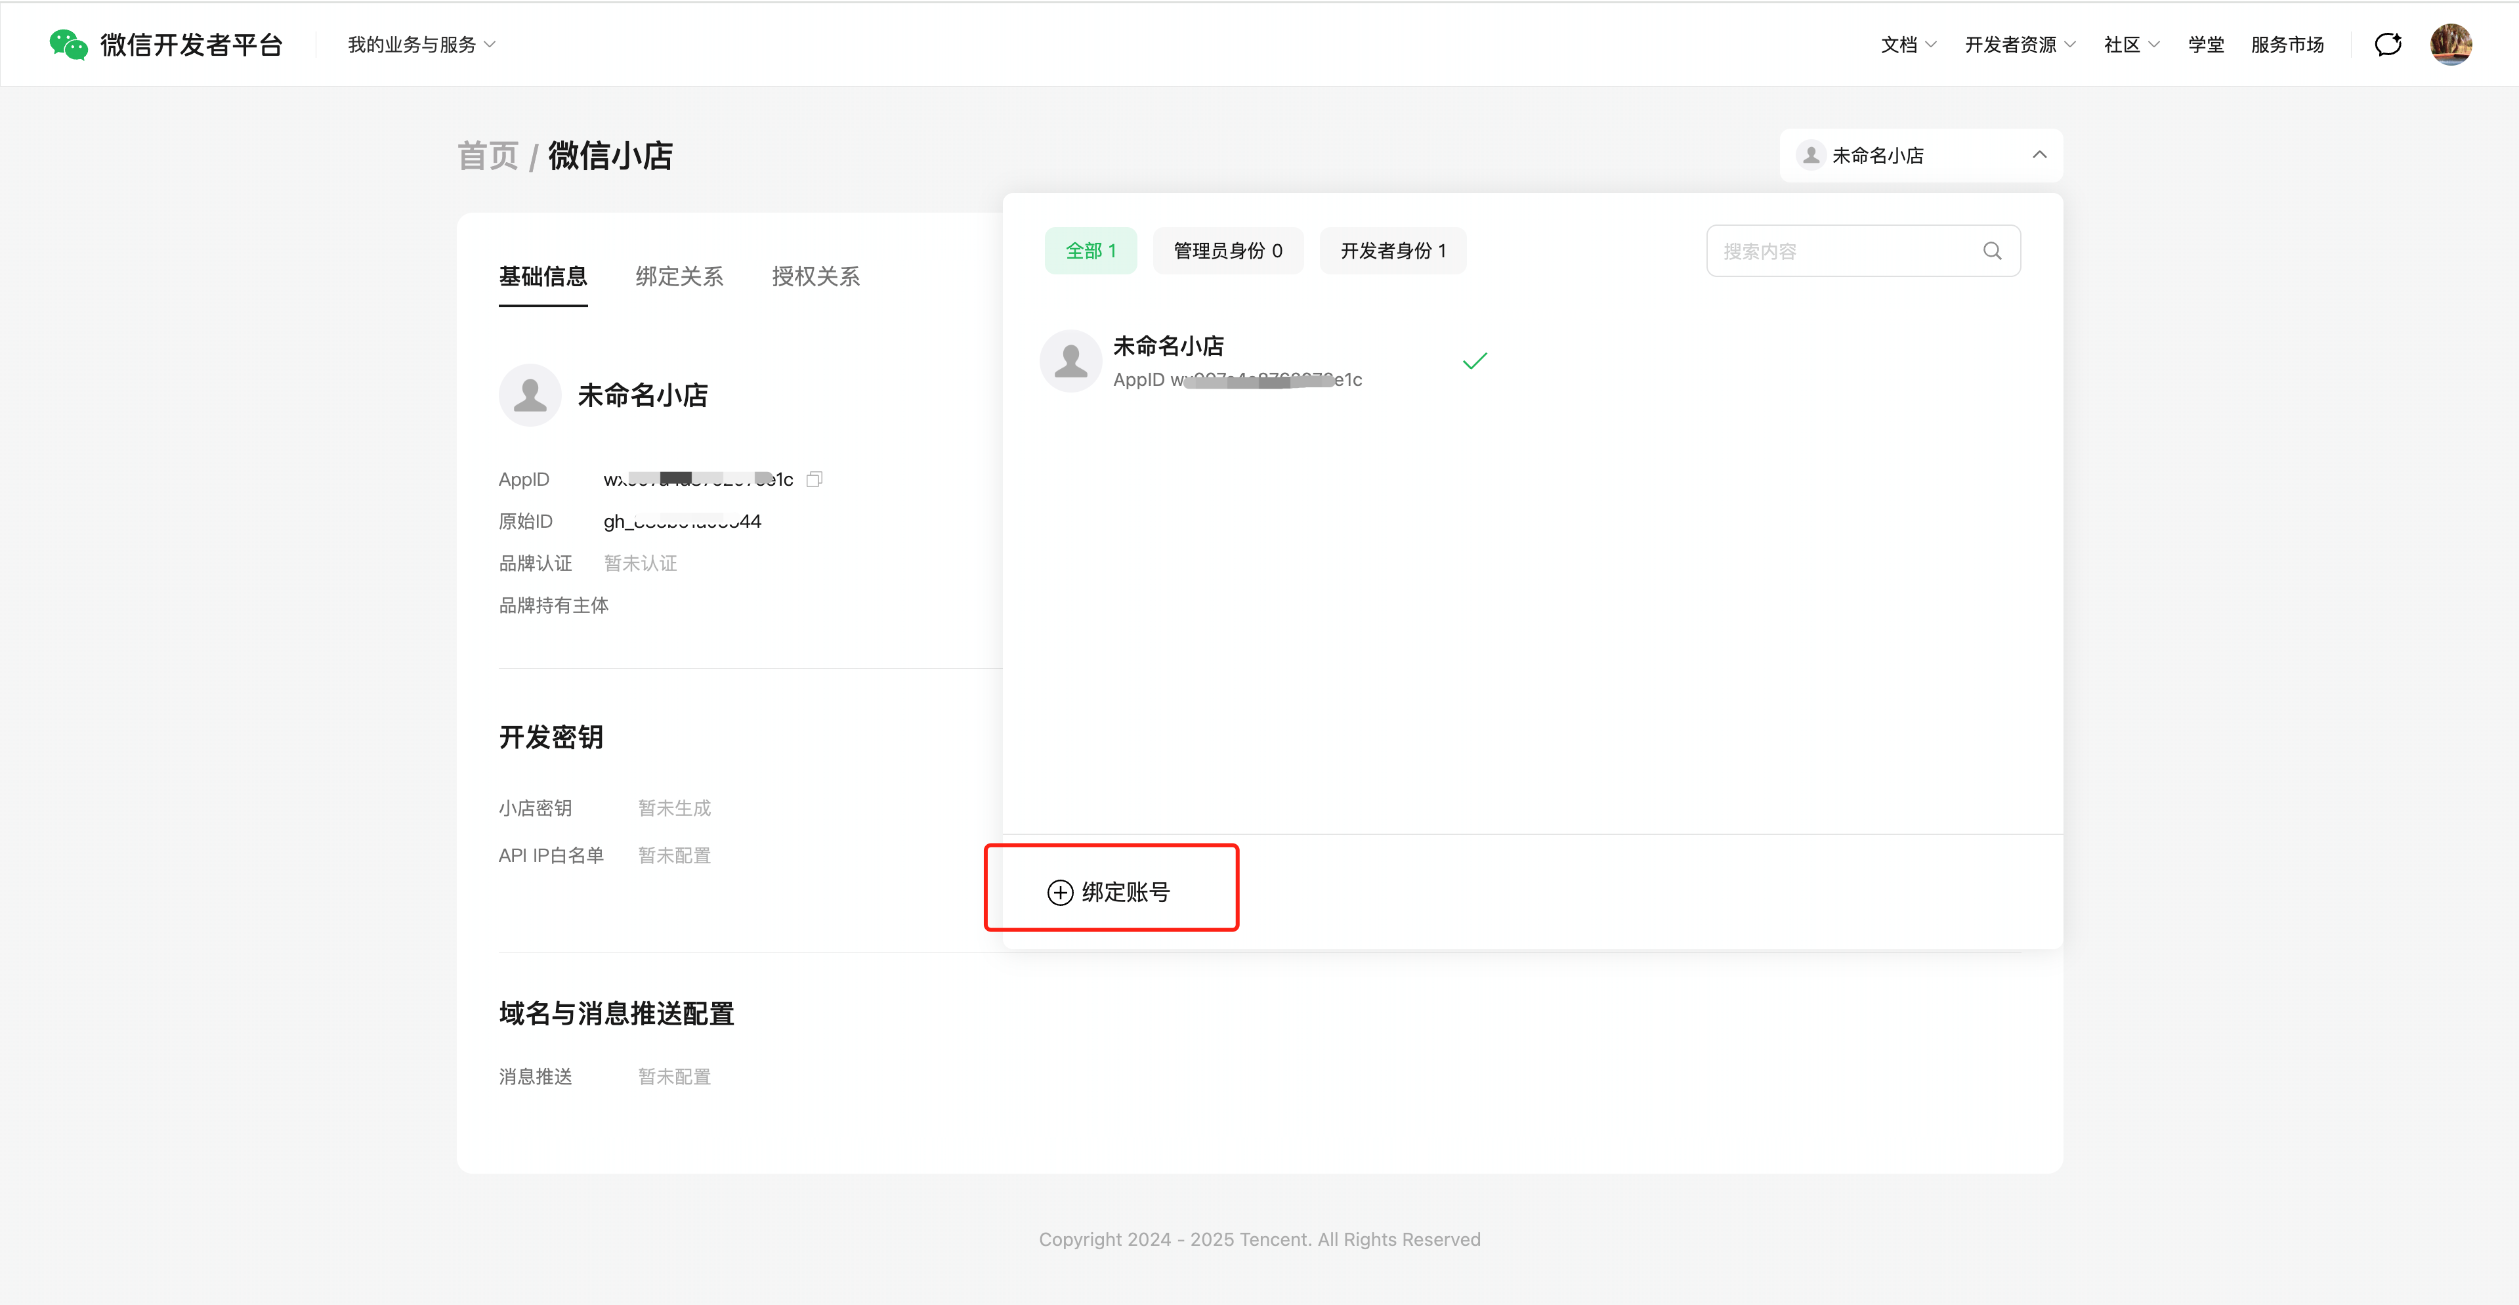Image resolution: width=2519 pixels, height=1305 pixels.
Task: Click the plus icon beside 绑定账号
Action: click(1060, 892)
